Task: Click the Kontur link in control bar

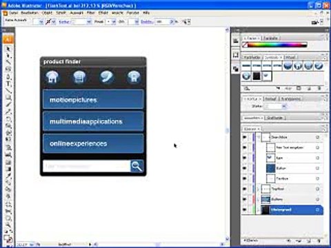Action: 64,22
